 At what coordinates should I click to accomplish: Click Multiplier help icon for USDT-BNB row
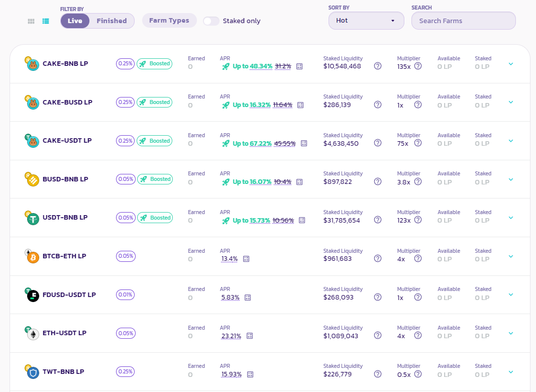coord(418,220)
